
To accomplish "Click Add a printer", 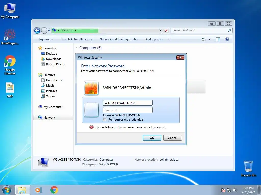I will (x=154, y=39).
